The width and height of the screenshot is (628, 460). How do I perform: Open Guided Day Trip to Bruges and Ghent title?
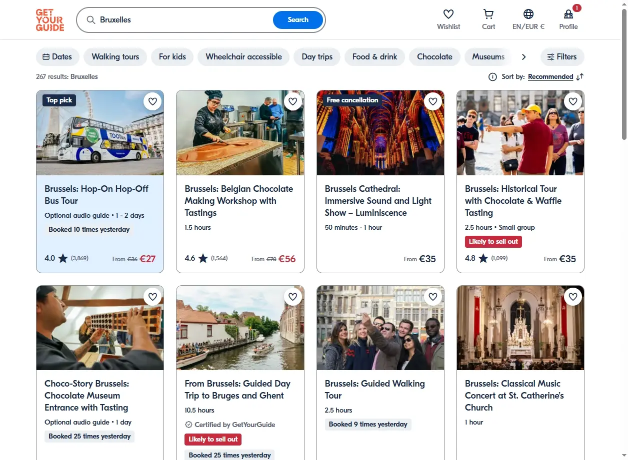237,390
